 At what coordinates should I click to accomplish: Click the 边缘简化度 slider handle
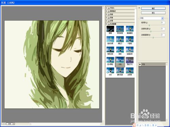click(x=151, y=31)
